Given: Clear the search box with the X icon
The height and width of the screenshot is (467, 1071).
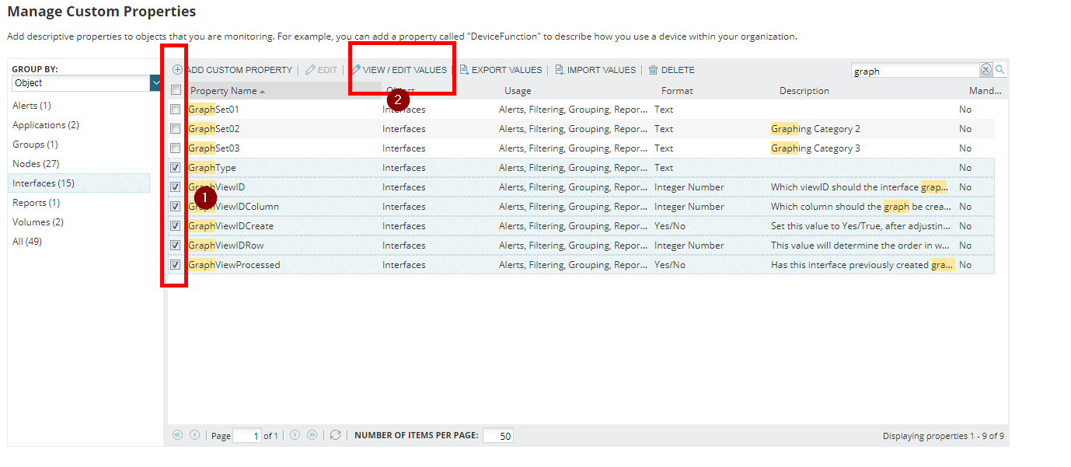Looking at the screenshot, I should (x=986, y=70).
